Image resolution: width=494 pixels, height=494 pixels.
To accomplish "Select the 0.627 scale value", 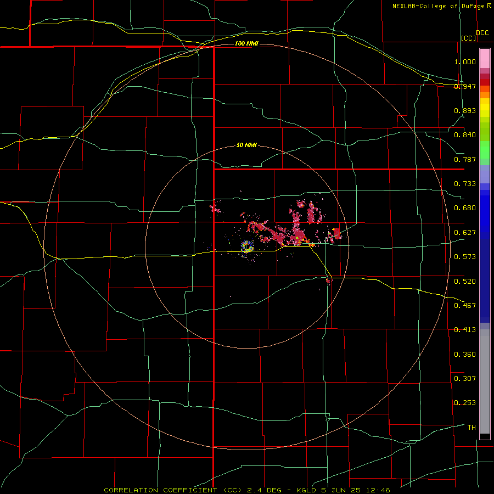I will coord(465,233).
